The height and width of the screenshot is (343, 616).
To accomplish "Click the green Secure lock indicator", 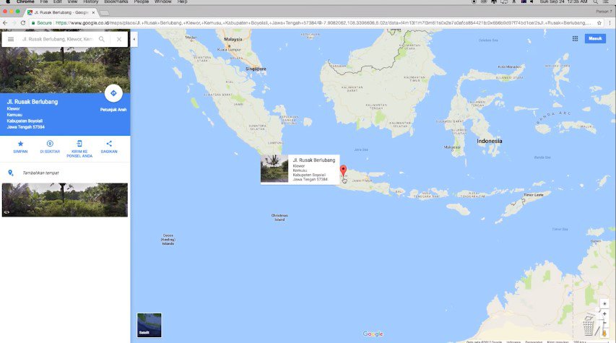I will coord(42,23).
